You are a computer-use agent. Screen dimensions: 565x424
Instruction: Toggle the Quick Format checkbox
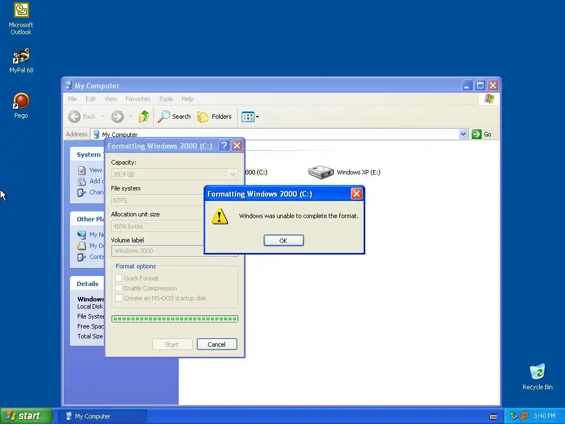coord(119,278)
